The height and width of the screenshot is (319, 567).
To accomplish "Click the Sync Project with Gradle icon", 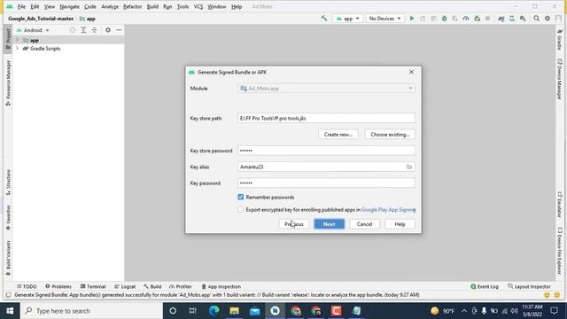I will pos(501,19).
